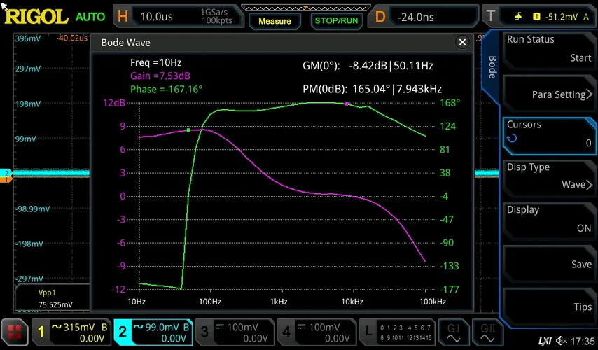Screen dimensions: 598x350
Task: Select the GI signal generator icon
Action: [x=454, y=332]
